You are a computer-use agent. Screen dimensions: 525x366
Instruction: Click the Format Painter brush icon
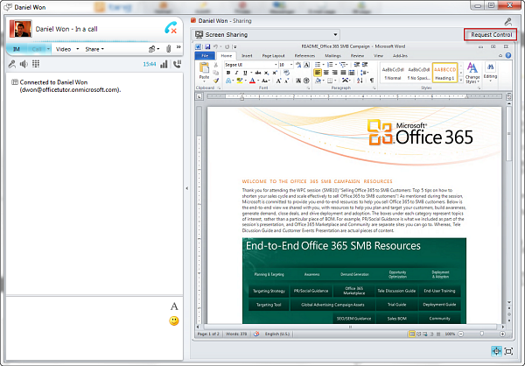(x=216, y=81)
